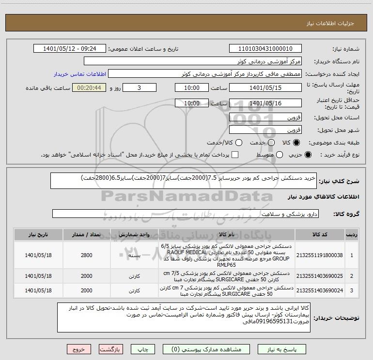
Task: Click the RAOUF MEDICAL GROUP product name cell
Action: (x=227, y=255)
